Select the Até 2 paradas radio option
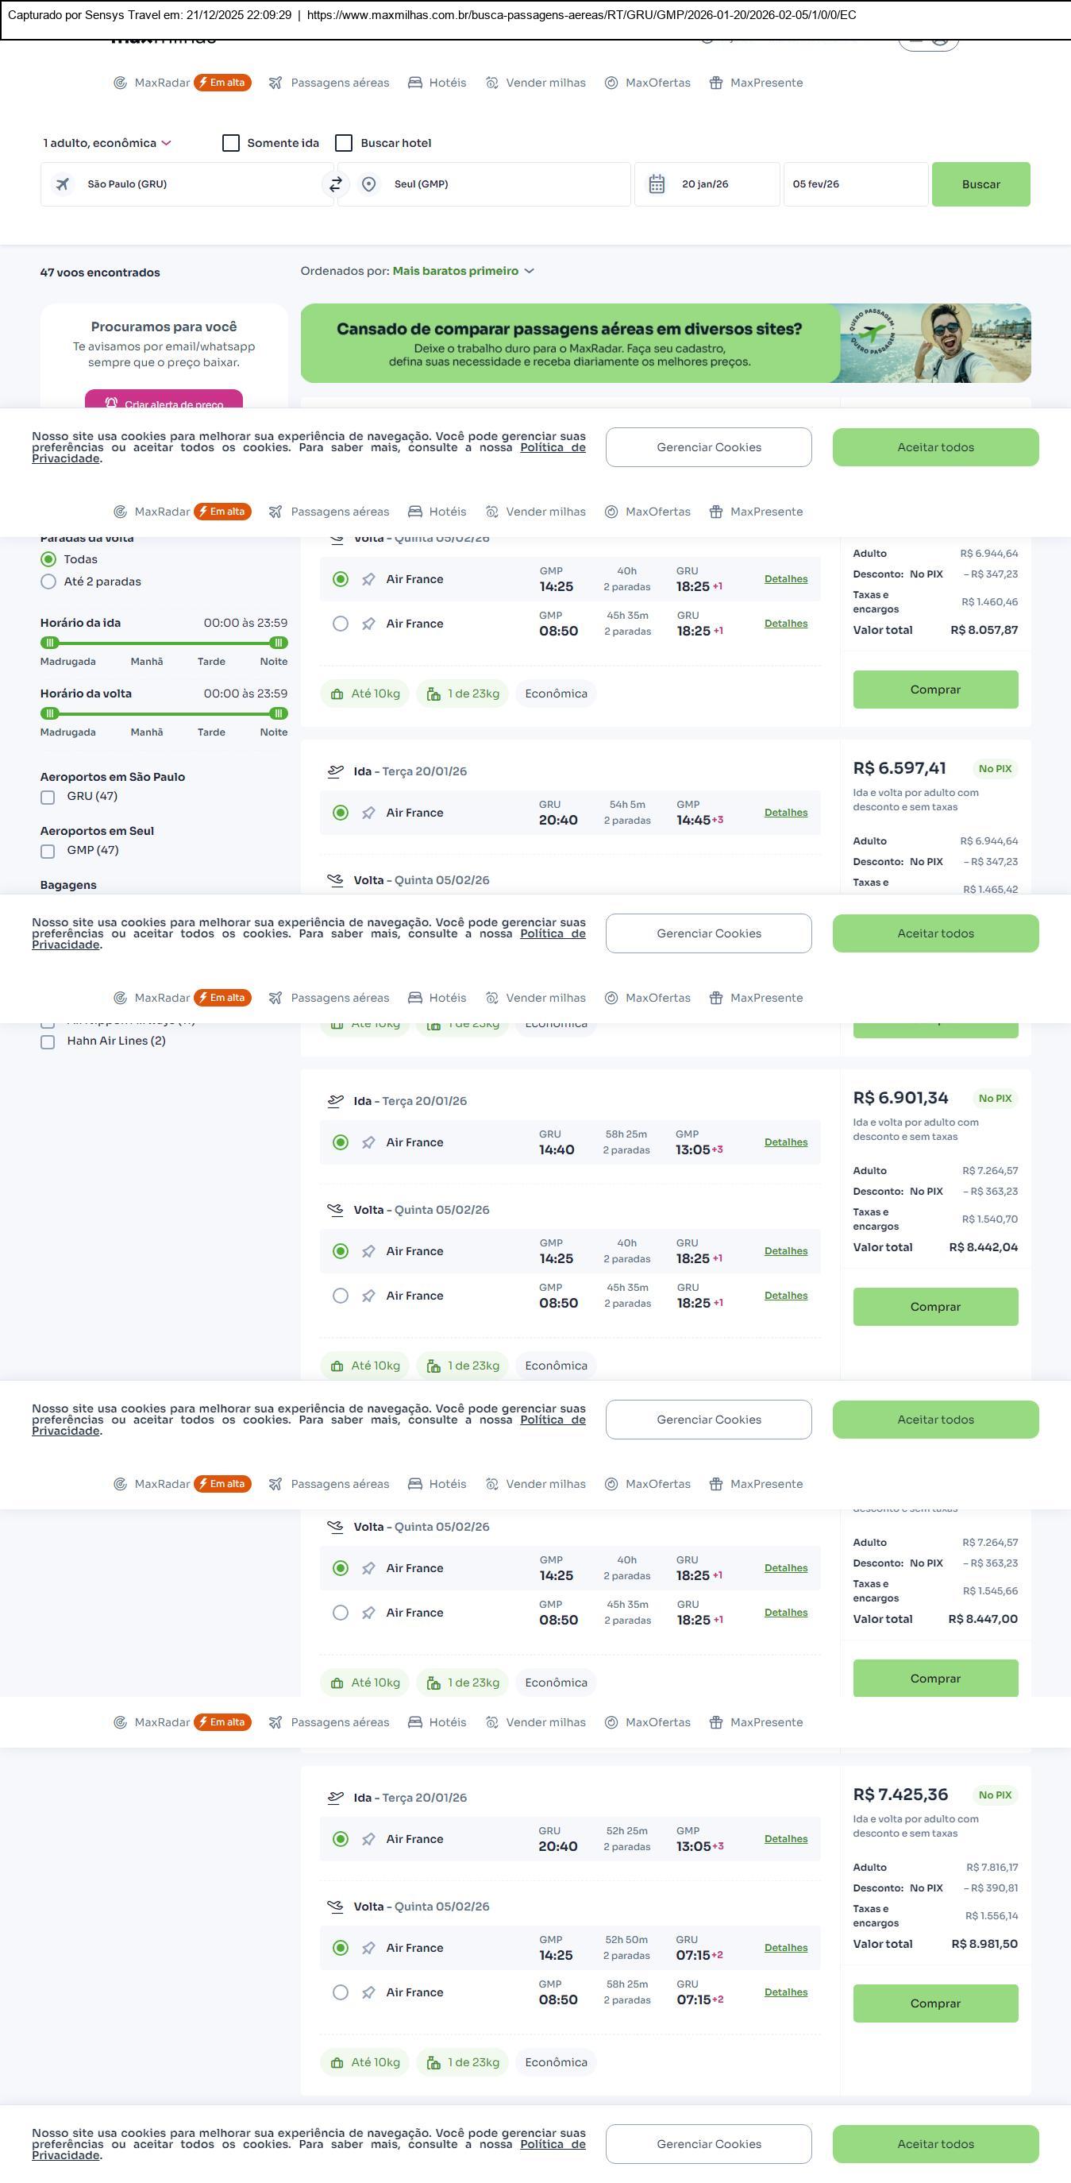This screenshot has height=2183, width=1071. click(48, 581)
